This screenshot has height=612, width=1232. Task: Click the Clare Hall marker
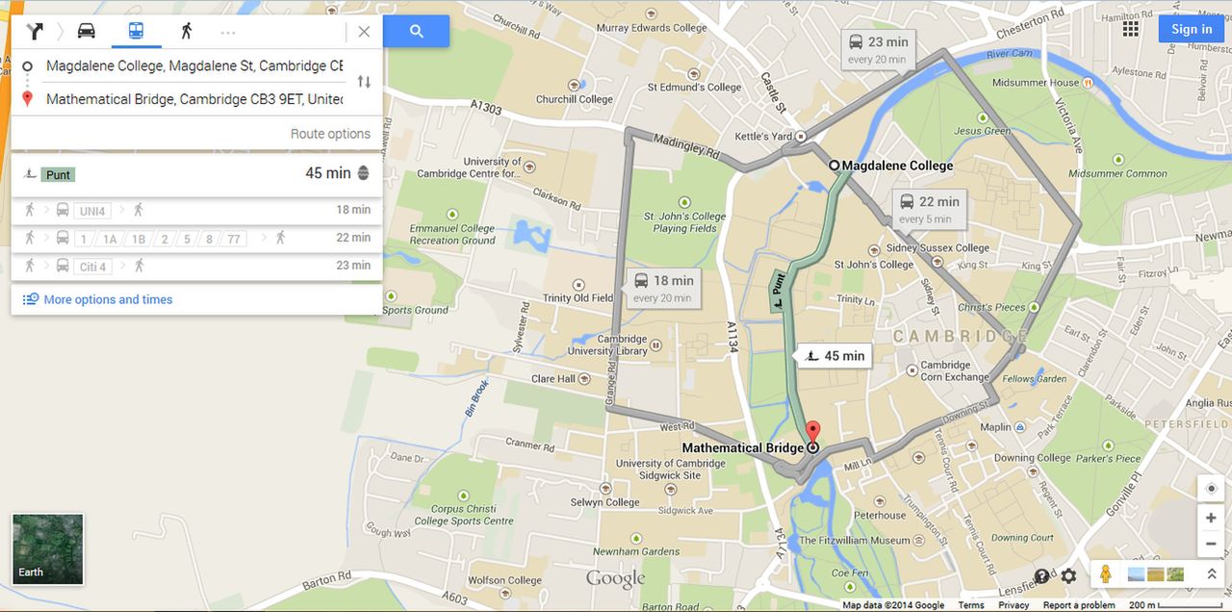(586, 378)
